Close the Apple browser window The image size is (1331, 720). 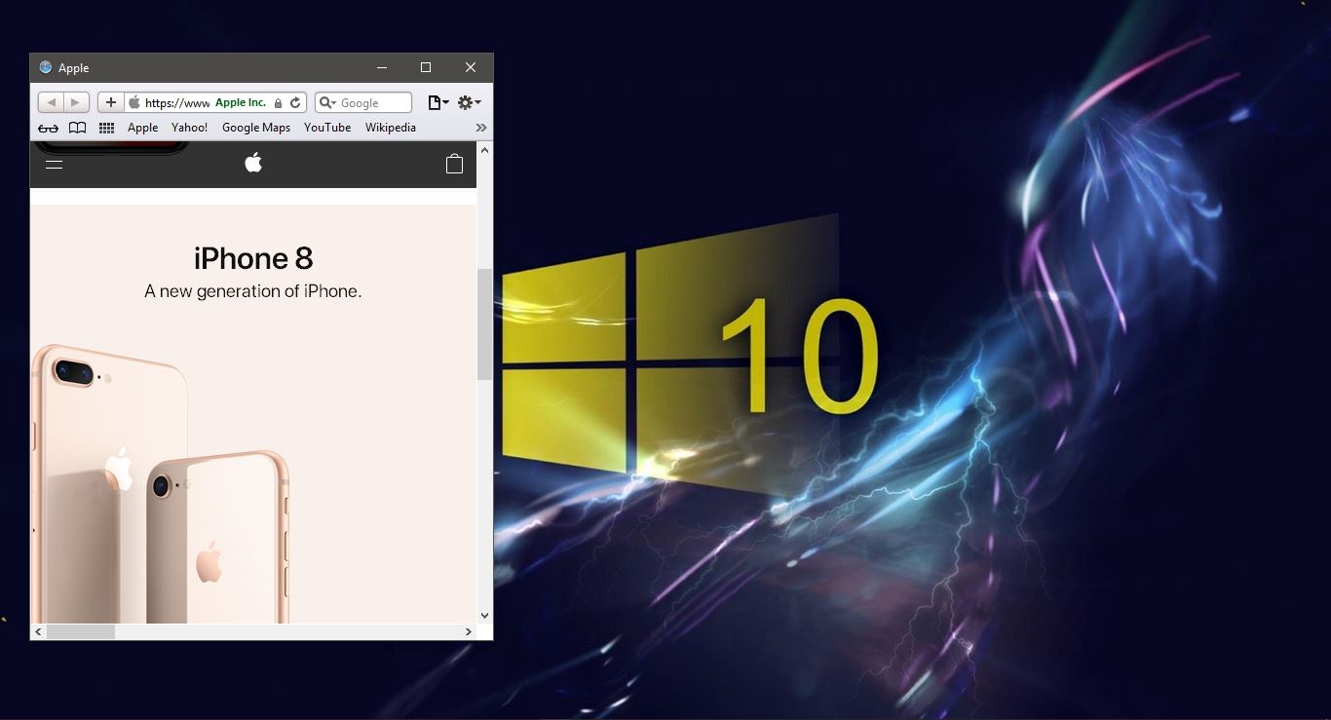point(471,67)
